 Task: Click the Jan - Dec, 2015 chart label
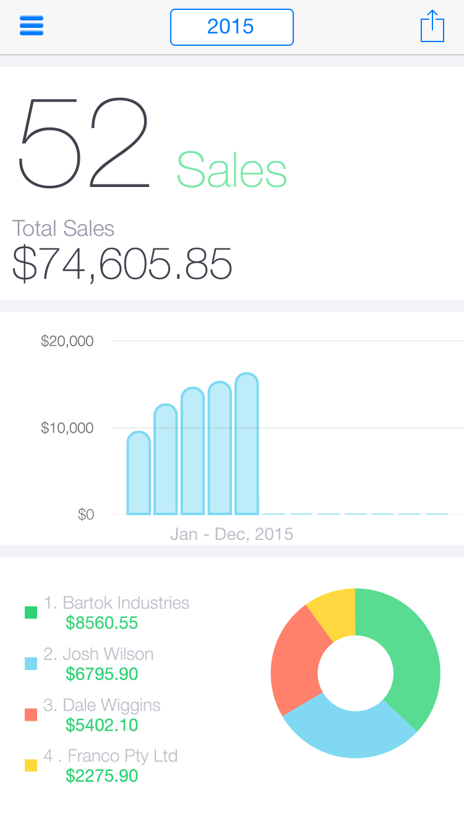231,534
